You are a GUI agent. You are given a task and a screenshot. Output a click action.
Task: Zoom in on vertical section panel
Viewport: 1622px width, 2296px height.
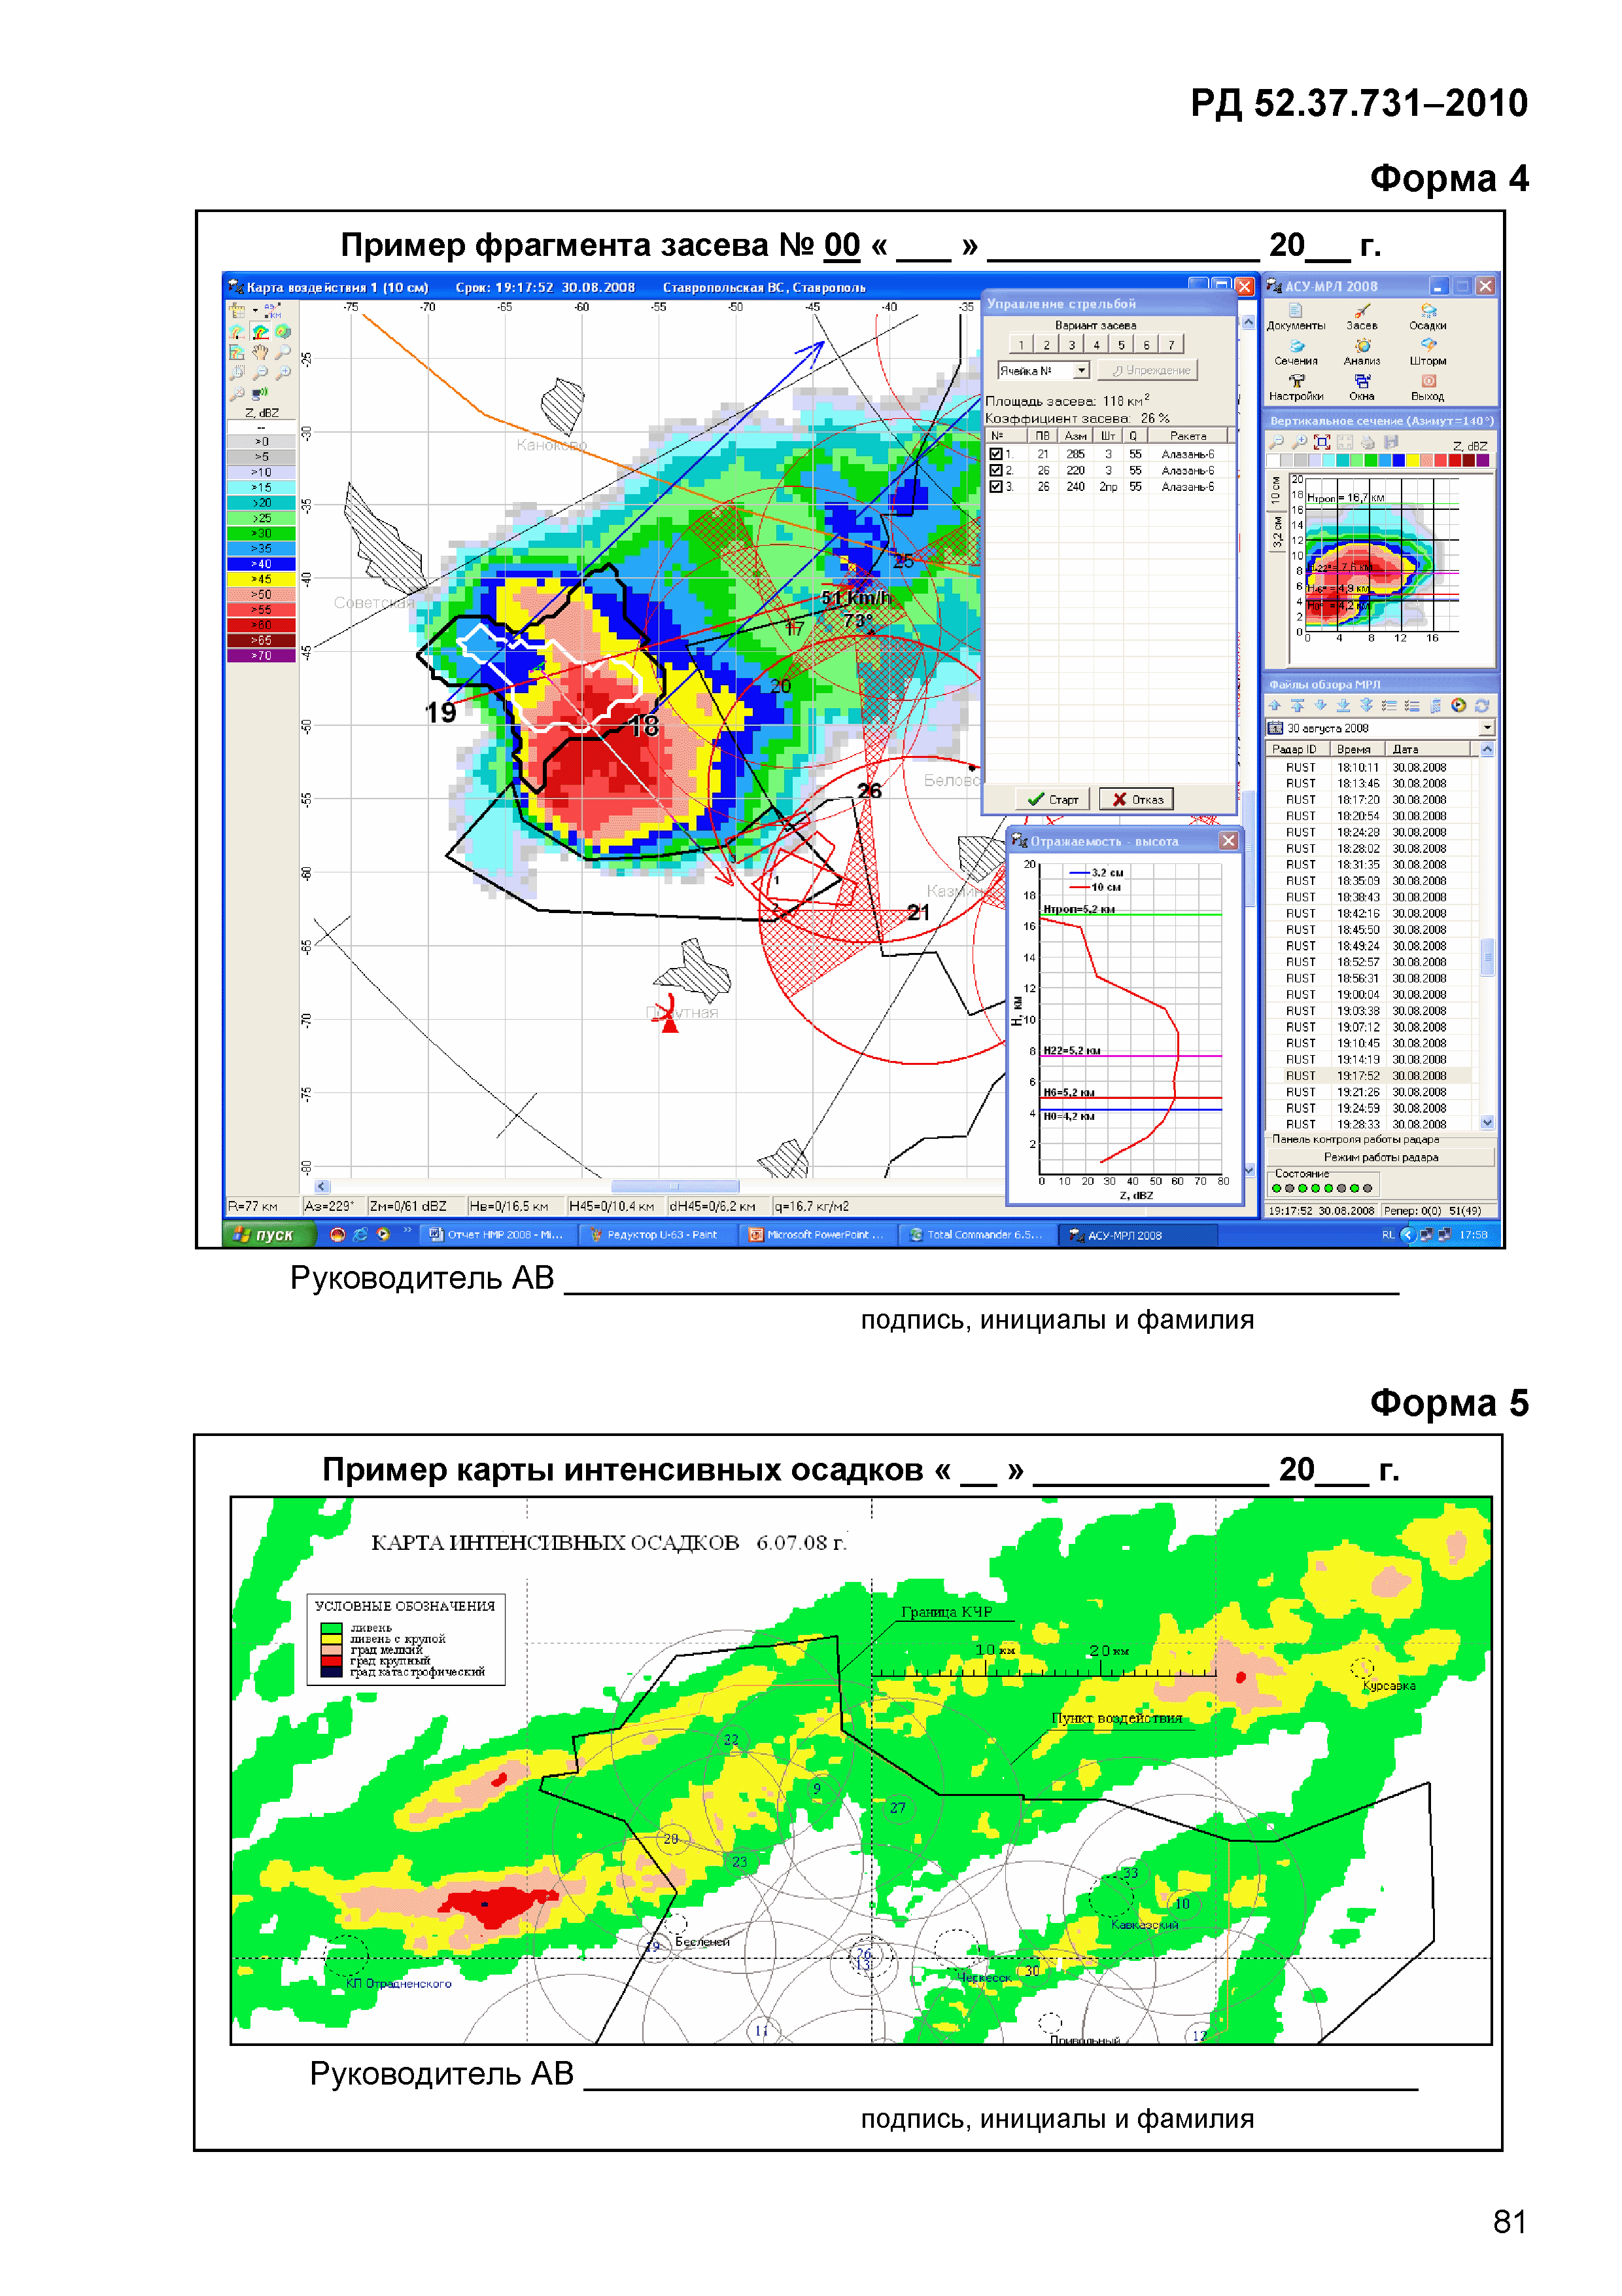coord(1299,442)
